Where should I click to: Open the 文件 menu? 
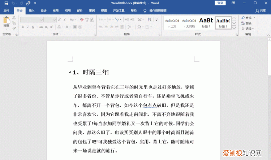tap(7, 11)
